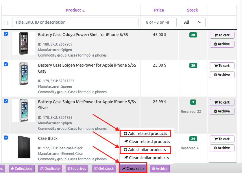Add Spigen MetPower Silver case to cart
Image resolution: width=242 pixels, height=173 pixels.
[x=222, y=102]
